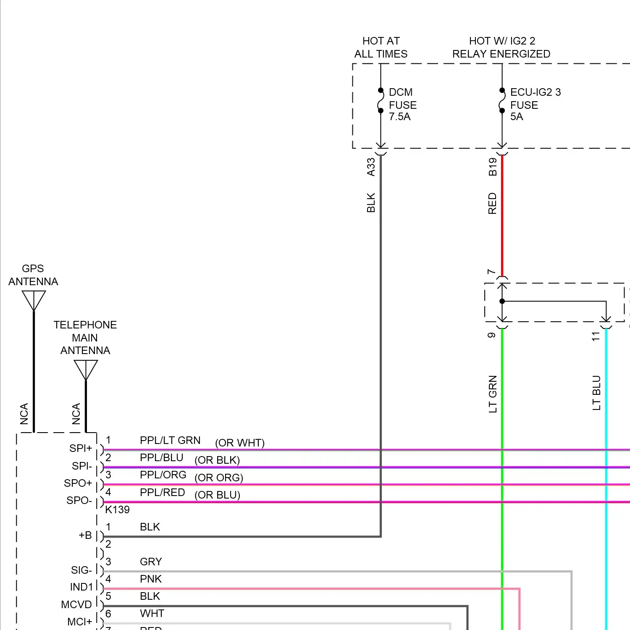The width and height of the screenshot is (630, 630).
Task: Click the B19 connector pin label
Action: click(x=493, y=167)
